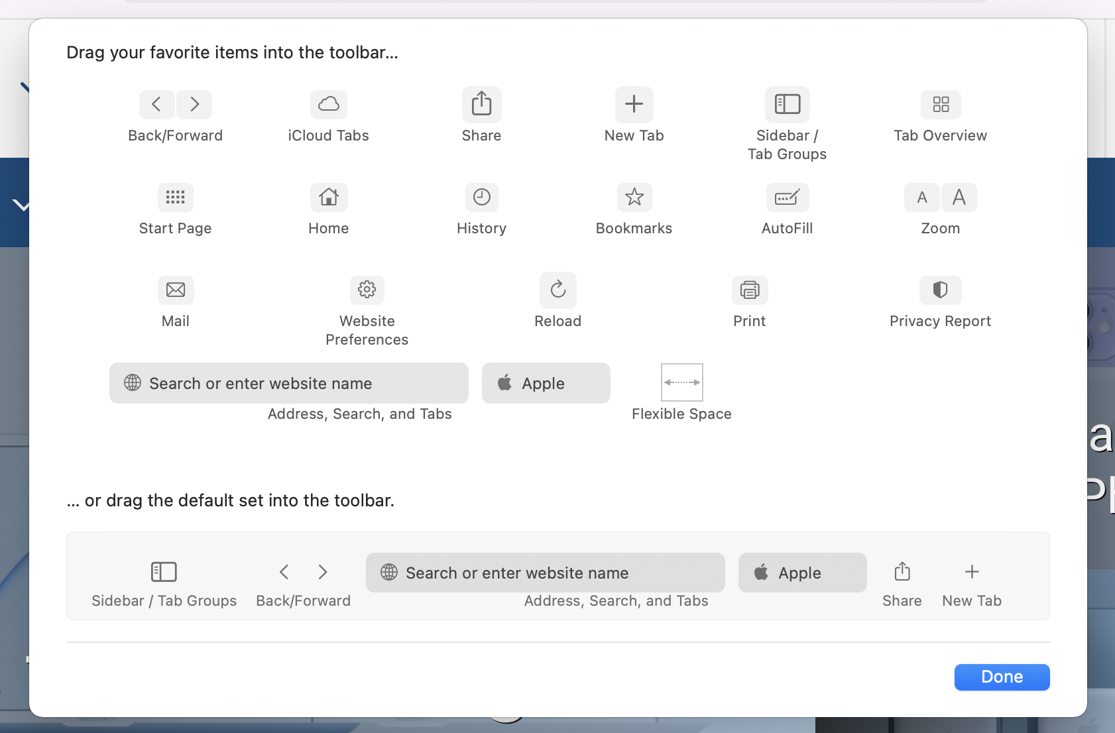Select the Website Preferences gear icon
Viewport: 1115px width, 733px height.
[x=367, y=290]
